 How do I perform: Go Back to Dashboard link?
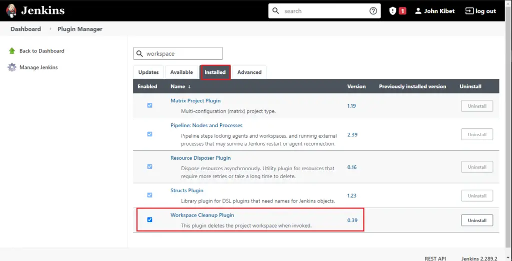pyautogui.click(x=42, y=51)
